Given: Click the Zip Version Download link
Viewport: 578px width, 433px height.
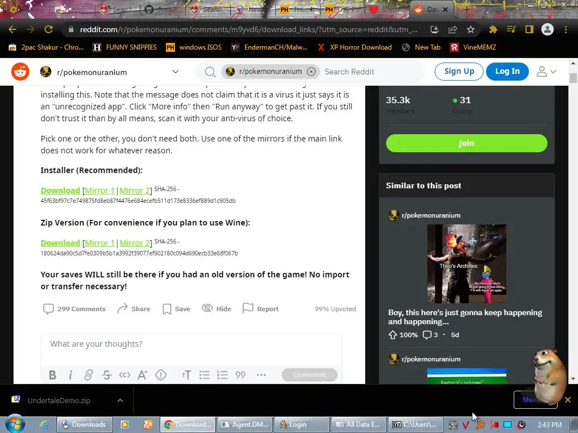Looking at the screenshot, I should (x=60, y=243).
